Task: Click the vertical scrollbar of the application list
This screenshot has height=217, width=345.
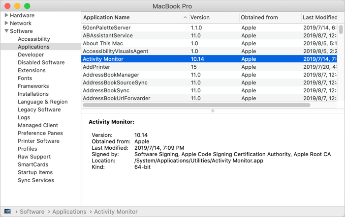Action: 341,30
